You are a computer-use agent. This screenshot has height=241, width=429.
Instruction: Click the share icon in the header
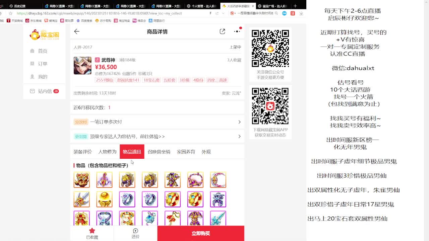point(222,31)
